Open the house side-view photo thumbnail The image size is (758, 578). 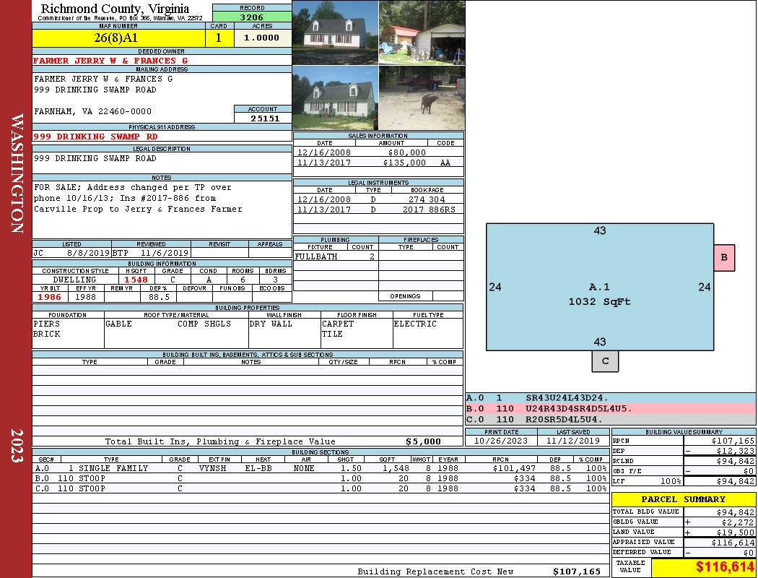(335, 98)
